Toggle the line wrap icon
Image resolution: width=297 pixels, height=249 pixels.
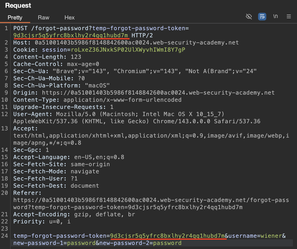coord(262,17)
